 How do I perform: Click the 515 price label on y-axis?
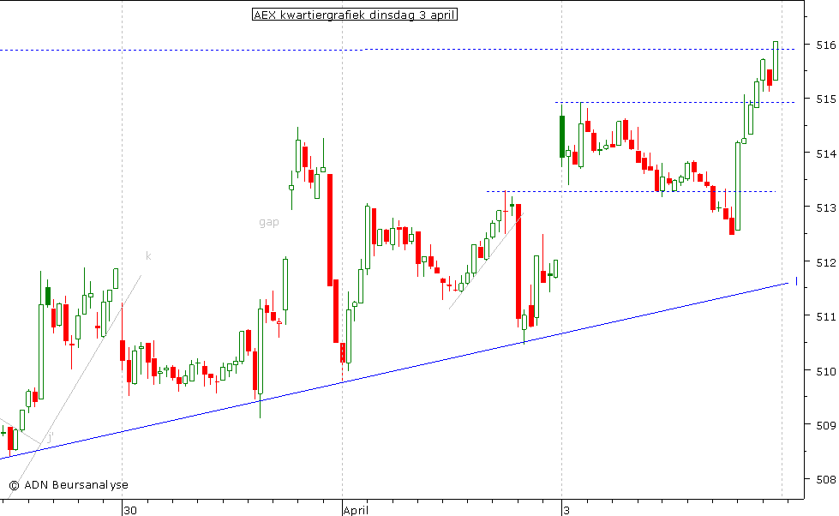[824, 99]
